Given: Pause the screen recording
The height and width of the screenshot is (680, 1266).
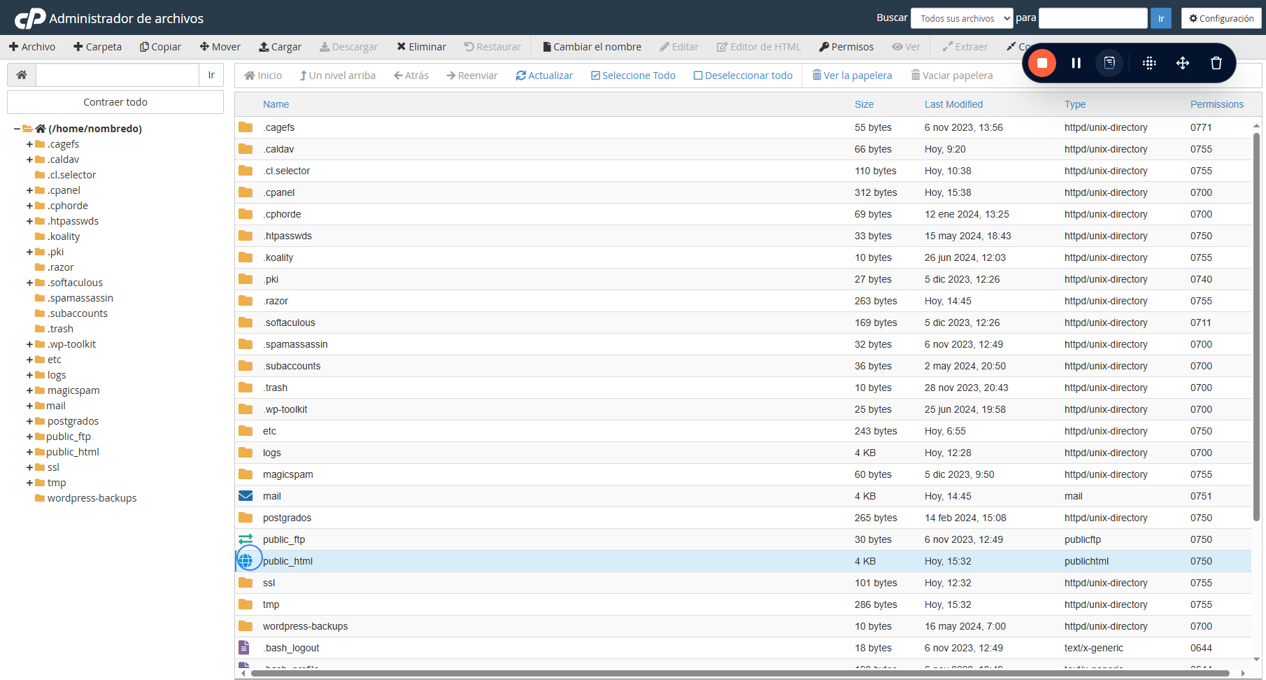Looking at the screenshot, I should pyautogui.click(x=1076, y=63).
